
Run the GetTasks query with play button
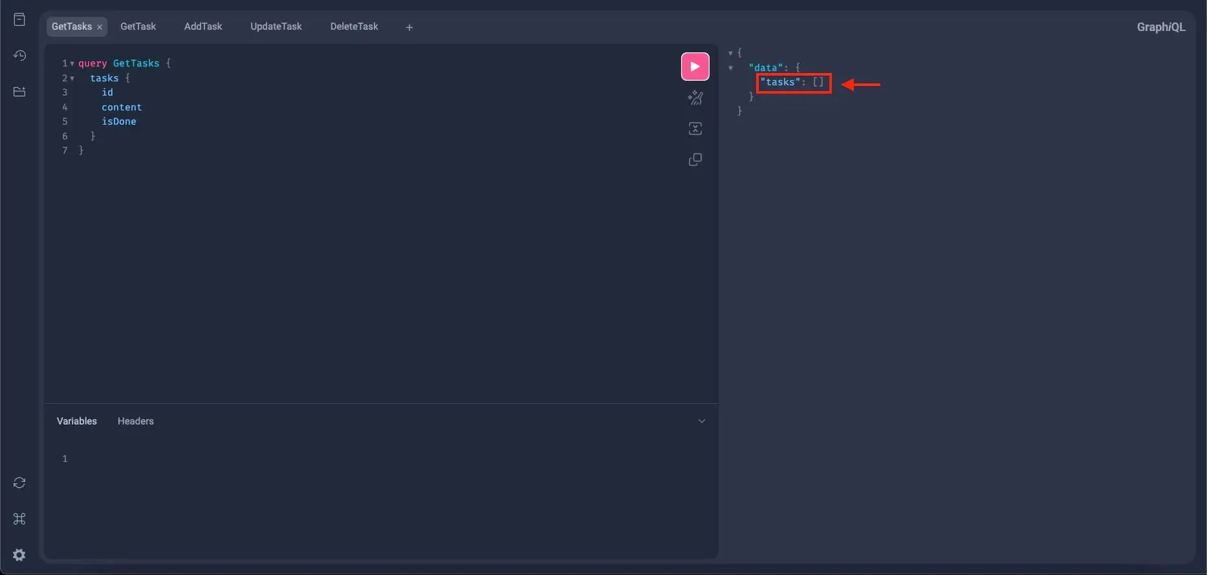point(695,67)
